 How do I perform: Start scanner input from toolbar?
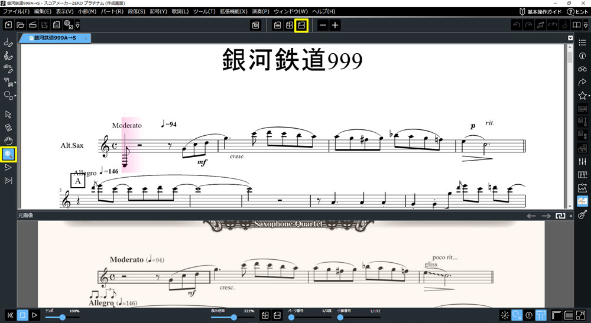click(33, 25)
